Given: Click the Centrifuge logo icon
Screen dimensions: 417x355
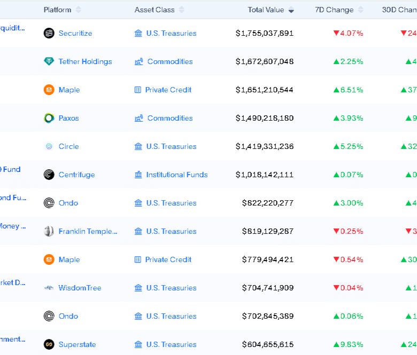Looking at the screenshot, I should pos(49,175).
